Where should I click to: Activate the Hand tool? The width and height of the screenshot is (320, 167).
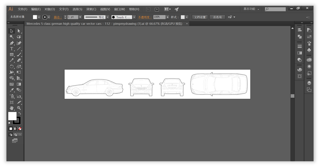click(x=12, y=108)
